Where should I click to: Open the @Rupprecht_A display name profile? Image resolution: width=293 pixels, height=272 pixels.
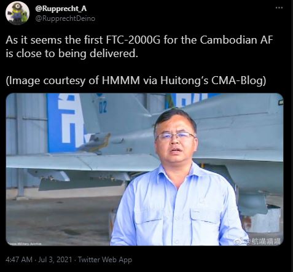[x=61, y=9]
